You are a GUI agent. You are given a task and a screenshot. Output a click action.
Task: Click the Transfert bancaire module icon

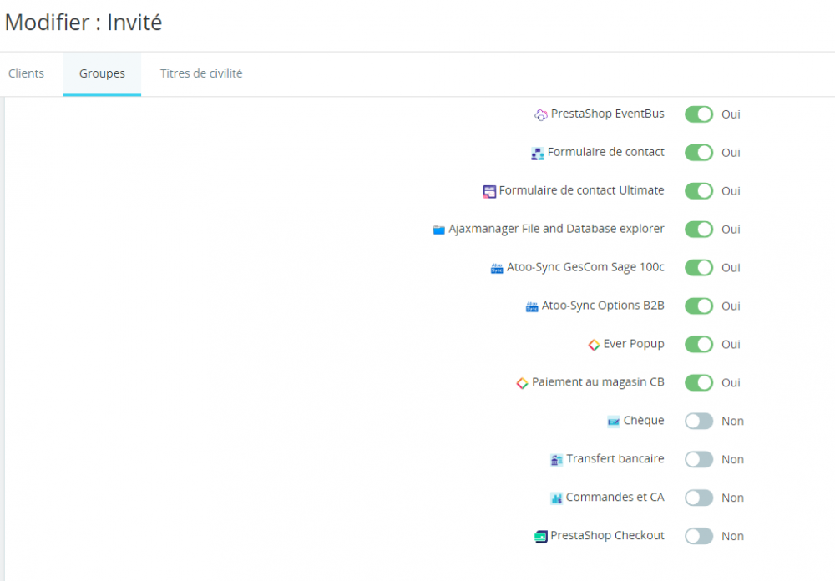557,459
